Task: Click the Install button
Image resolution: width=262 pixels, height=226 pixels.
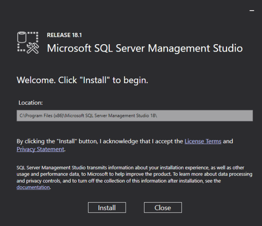Action: [x=107, y=208]
